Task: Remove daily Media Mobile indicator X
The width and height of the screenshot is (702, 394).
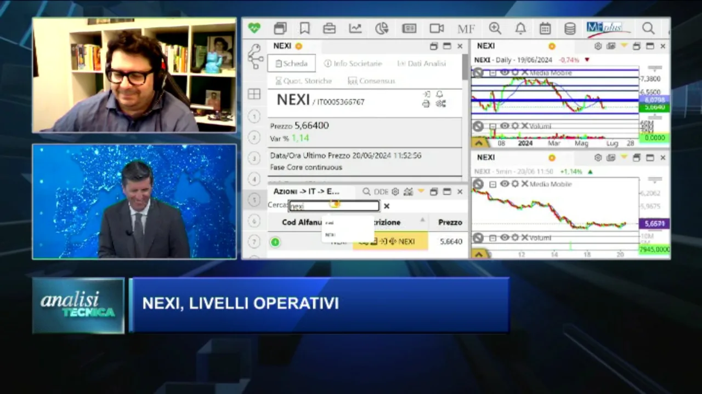Action: click(x=525, y=73)
